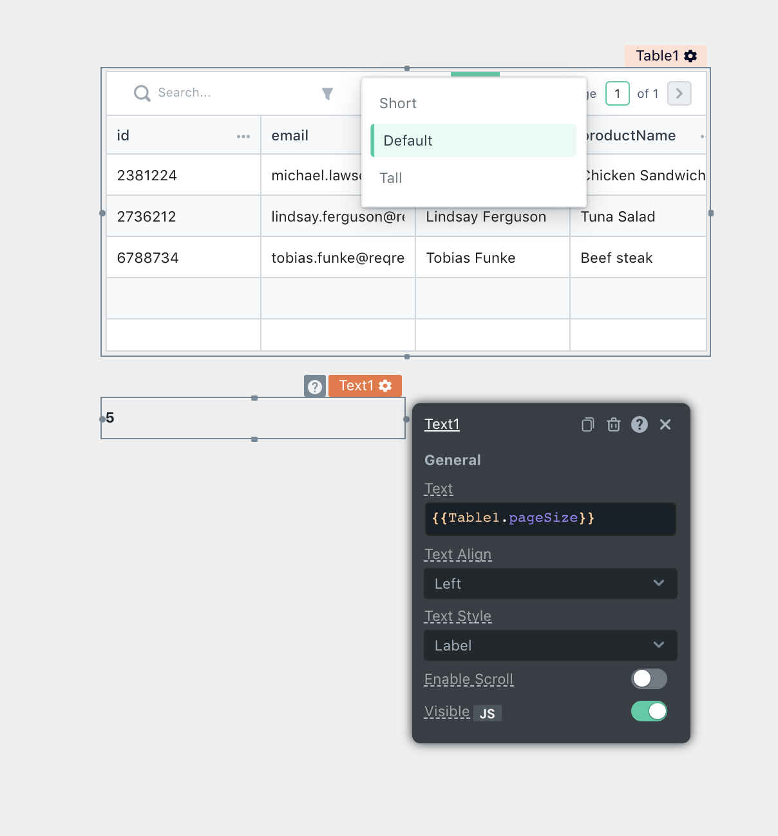Click the Tuna Salad product cell
This screenshot has height=836, width=778.
638,216
